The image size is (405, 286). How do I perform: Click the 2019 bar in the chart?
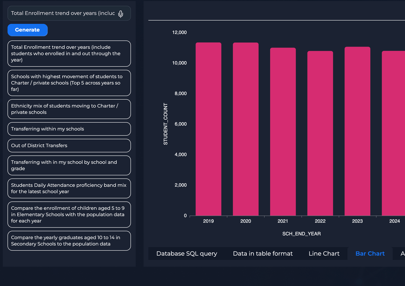[x=208, y=129]
